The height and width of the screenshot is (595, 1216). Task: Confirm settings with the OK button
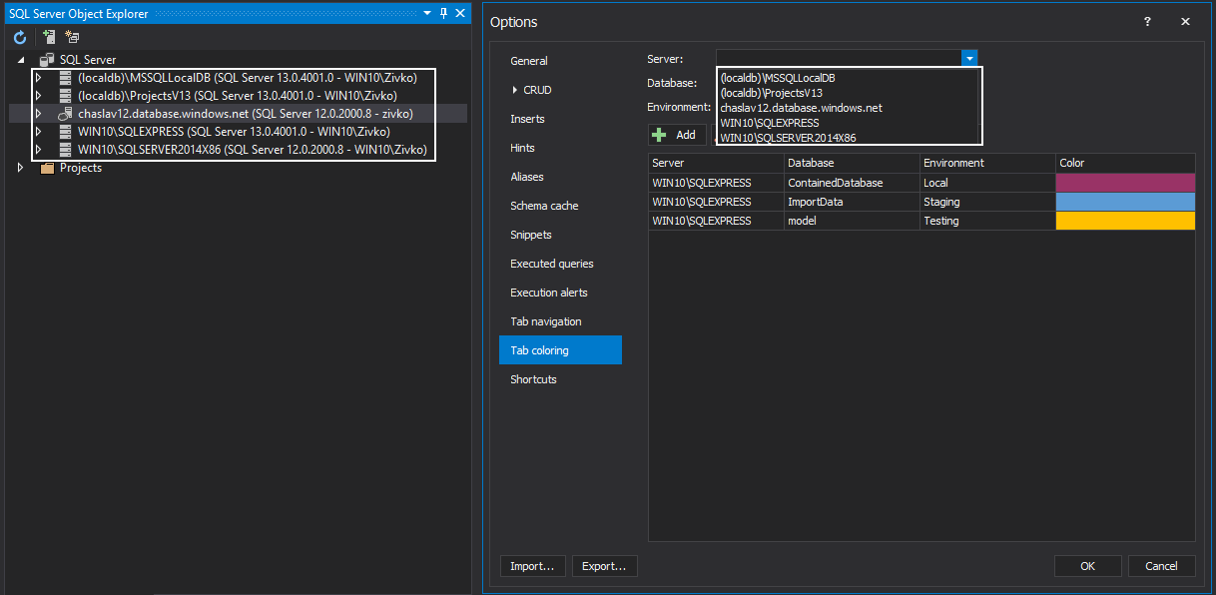pyautogui.click(x=1087, y=566)
